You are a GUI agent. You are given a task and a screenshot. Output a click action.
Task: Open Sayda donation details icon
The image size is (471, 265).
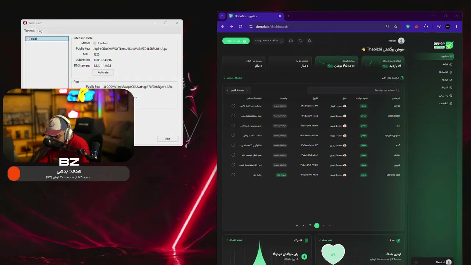(x=233, y=106)
